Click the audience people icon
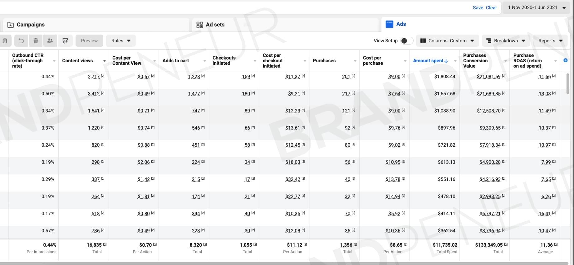Screen dimensions: 574x265 tap(50, 41)
